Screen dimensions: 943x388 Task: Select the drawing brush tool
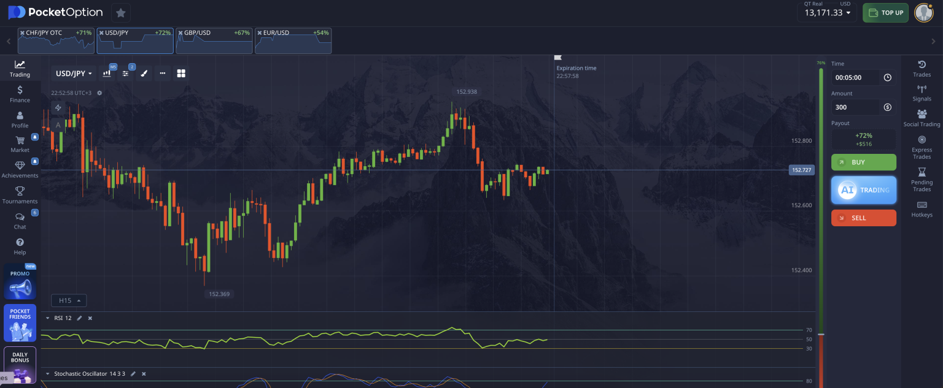[144, 74]
